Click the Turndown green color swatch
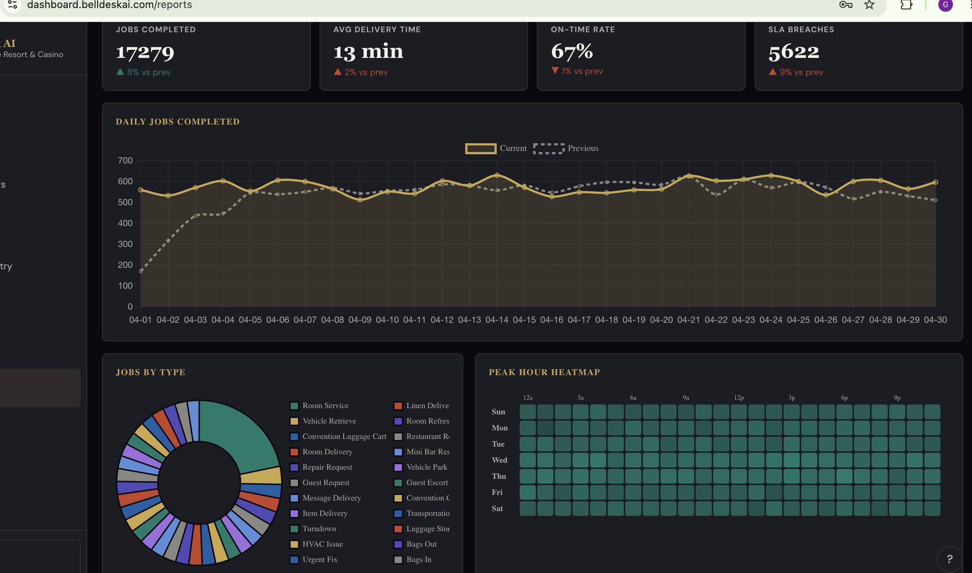 pyautogui.click(x=294, y=529)
